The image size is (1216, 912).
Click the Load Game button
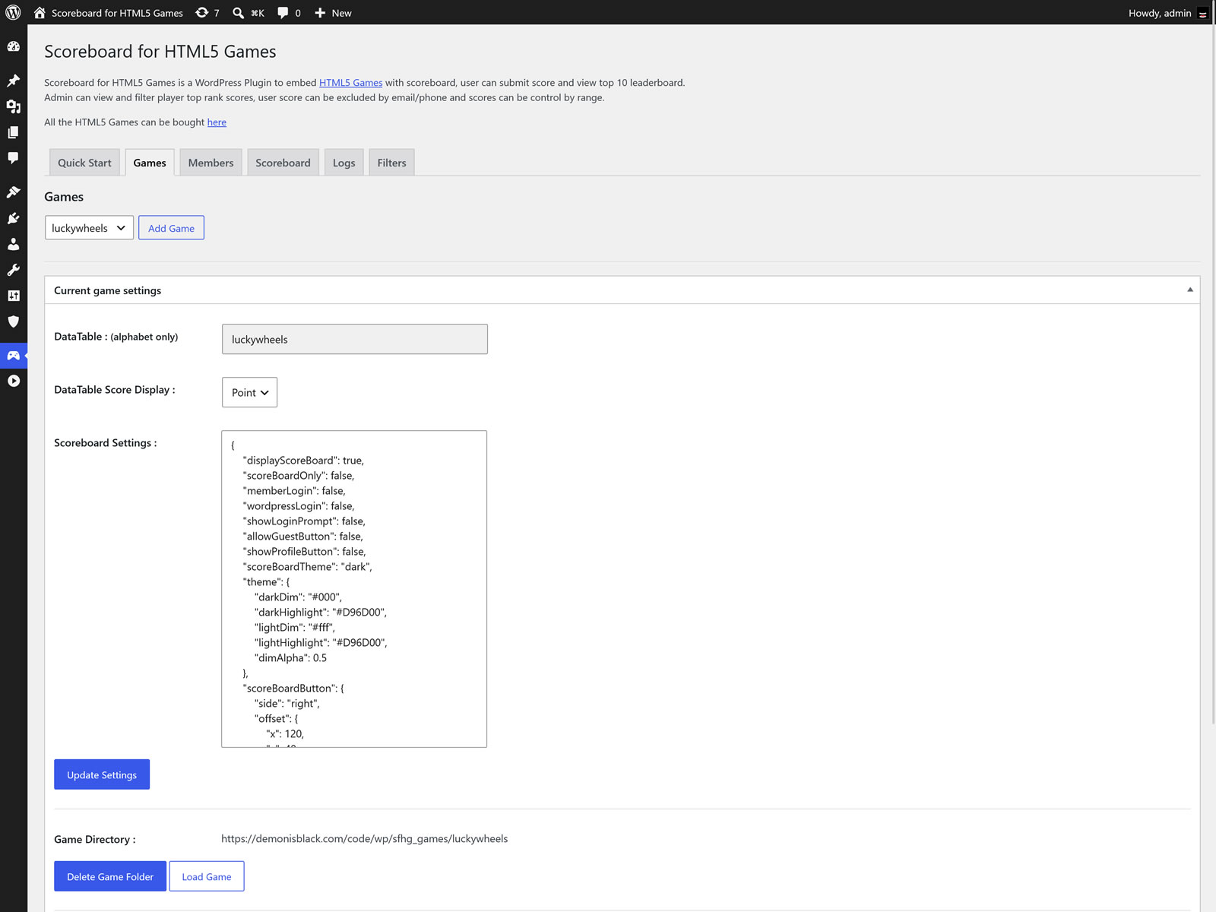coord(207,876)
